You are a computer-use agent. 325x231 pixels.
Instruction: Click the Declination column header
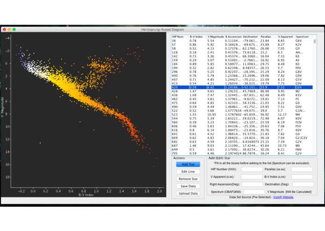[x=251, y=36]
